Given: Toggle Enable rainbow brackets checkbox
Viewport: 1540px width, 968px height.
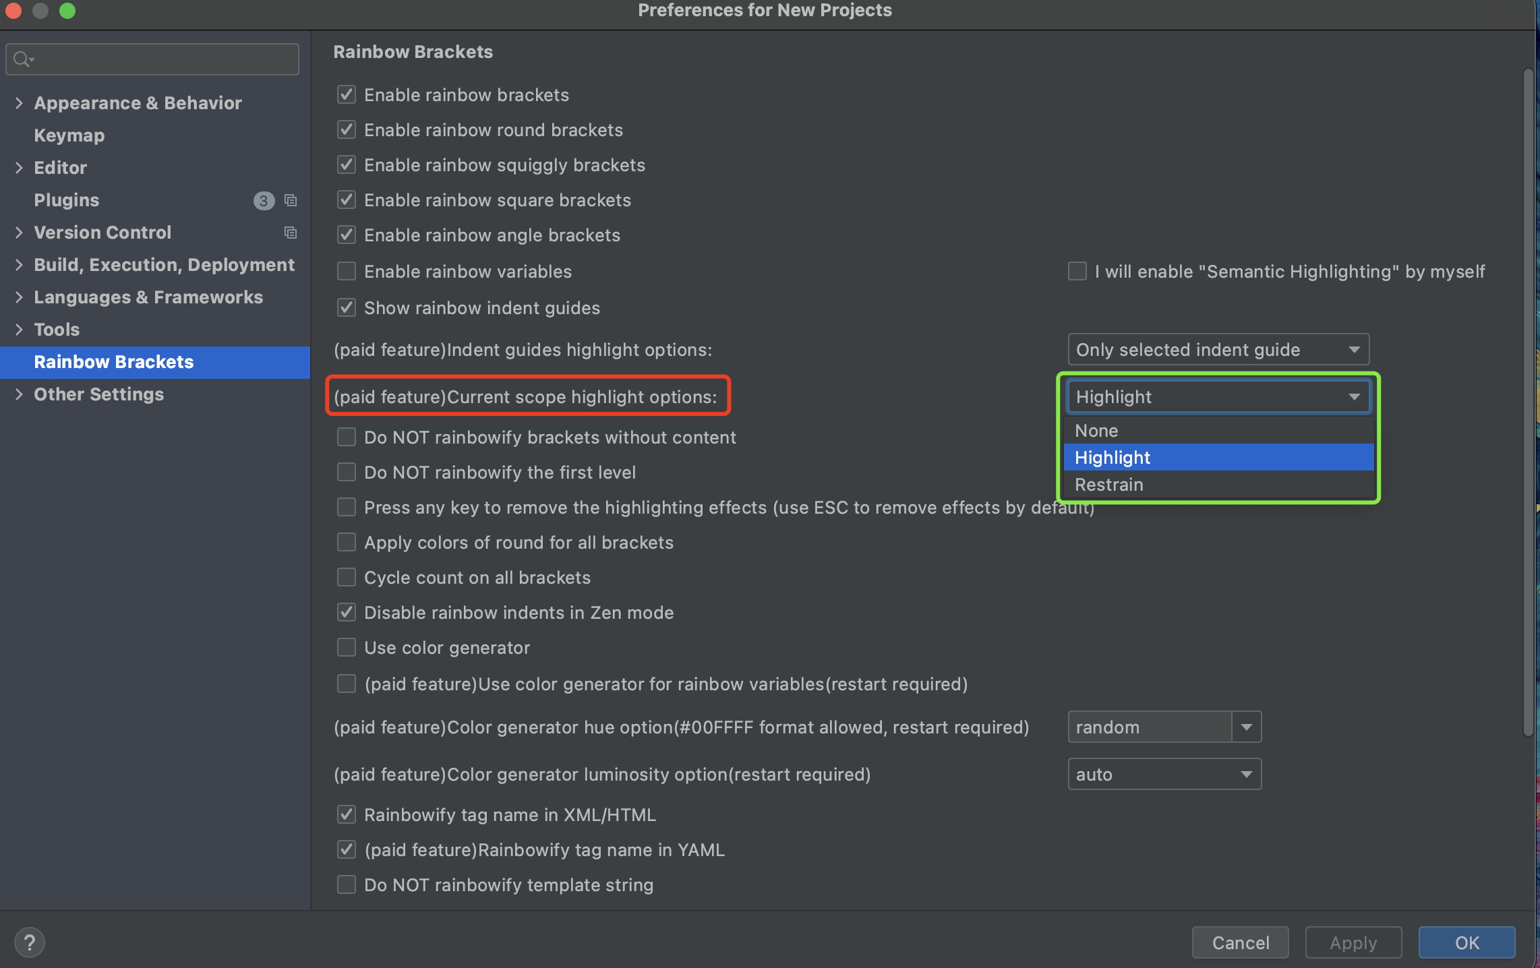Looking at the screenshot, I should coord(347,95).
